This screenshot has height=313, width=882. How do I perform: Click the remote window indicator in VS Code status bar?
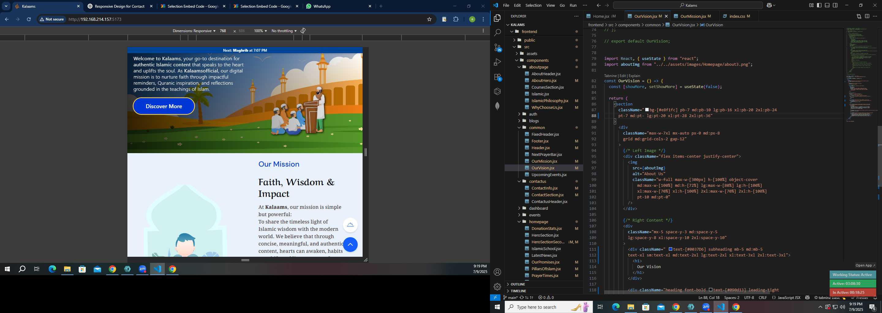495,298
